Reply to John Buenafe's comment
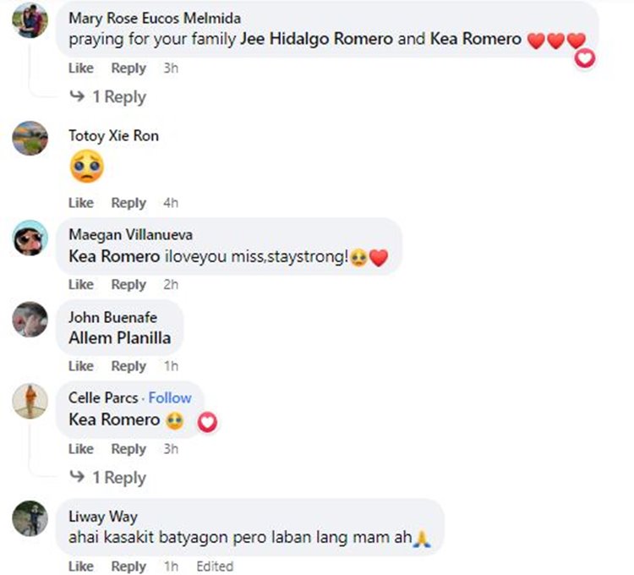The height and width of the screenshot is (575, 634). 128,366
